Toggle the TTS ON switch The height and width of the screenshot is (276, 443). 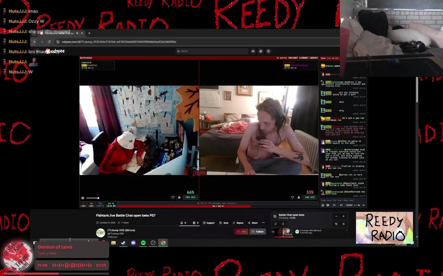[83, 205]
